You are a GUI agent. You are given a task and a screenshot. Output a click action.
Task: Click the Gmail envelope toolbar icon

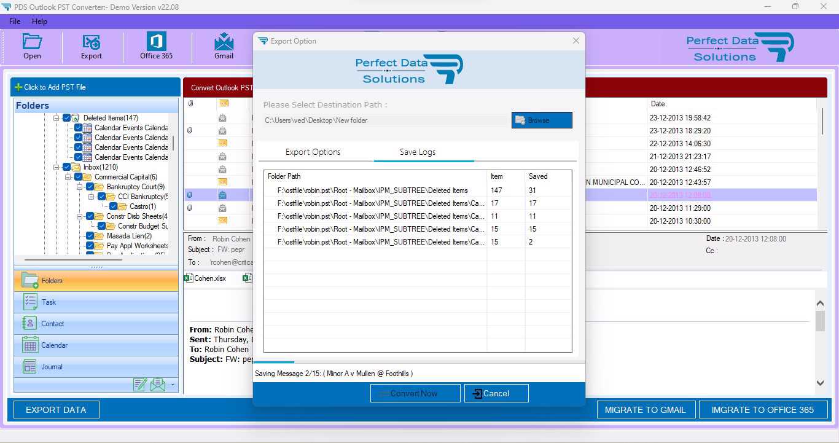click(224, 41)
